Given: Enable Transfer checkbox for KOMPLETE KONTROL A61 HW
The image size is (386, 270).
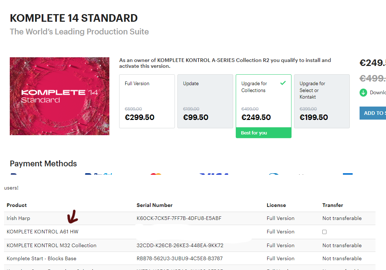Looking at the screenshot, I should tap(324, 232).
